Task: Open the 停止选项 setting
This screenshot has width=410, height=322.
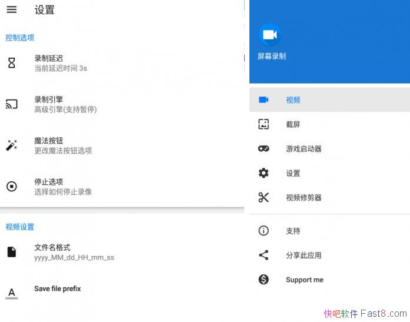Action: (x=122, y=187)
